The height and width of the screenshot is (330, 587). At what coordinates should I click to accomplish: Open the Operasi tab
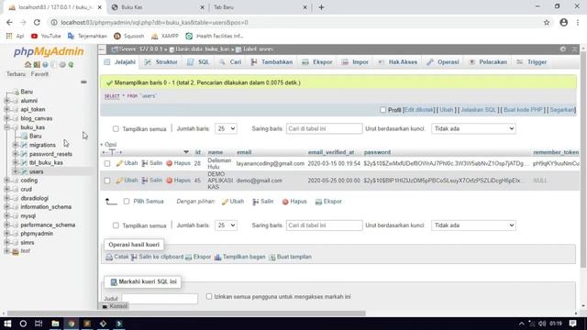(443, 62)
